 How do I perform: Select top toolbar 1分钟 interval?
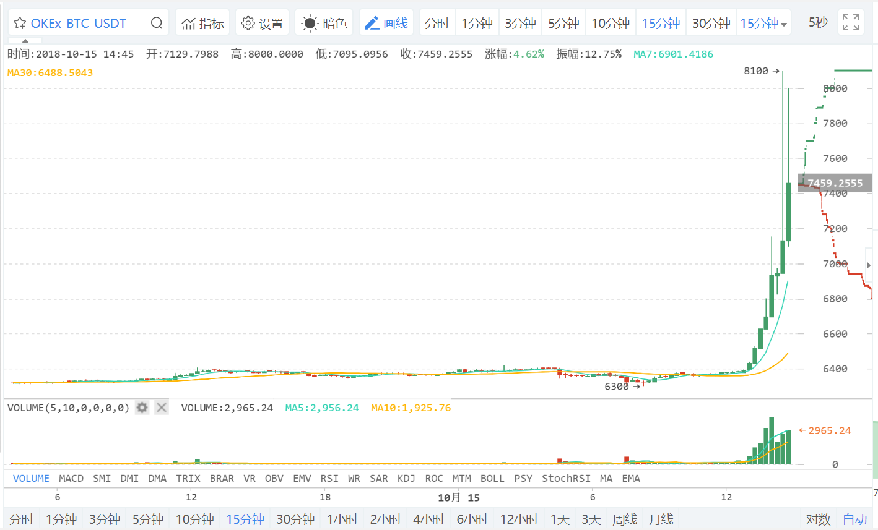tap(477, 24)
